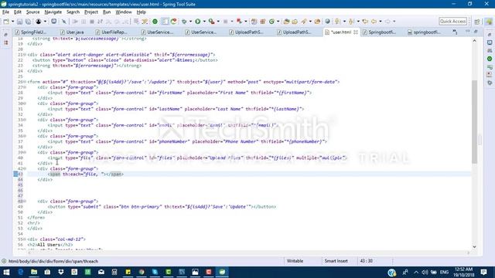Open the Source menu
Image resolution: width=495 pixels, height=278 pixels.
32,12
